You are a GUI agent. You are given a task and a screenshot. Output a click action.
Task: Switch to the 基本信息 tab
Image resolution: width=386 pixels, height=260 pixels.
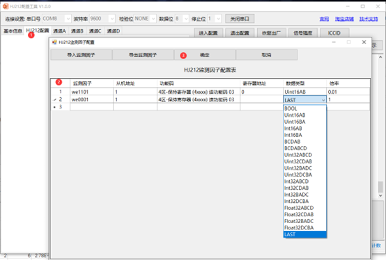[x=13, y=31]
